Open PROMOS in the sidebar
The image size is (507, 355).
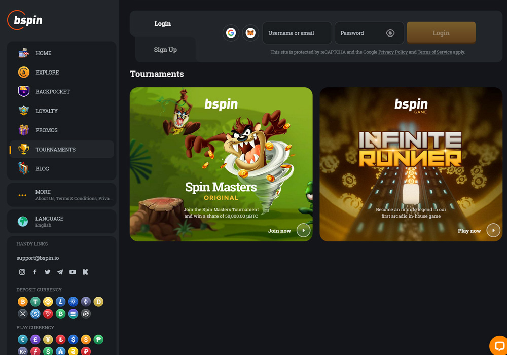click(x=62, y=130)
